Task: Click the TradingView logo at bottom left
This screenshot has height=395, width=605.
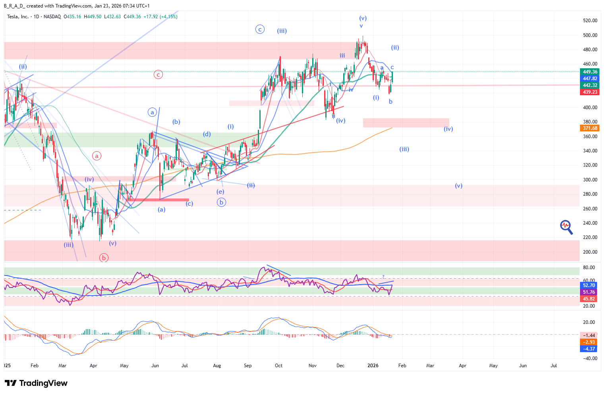Action: coord(36,383)
